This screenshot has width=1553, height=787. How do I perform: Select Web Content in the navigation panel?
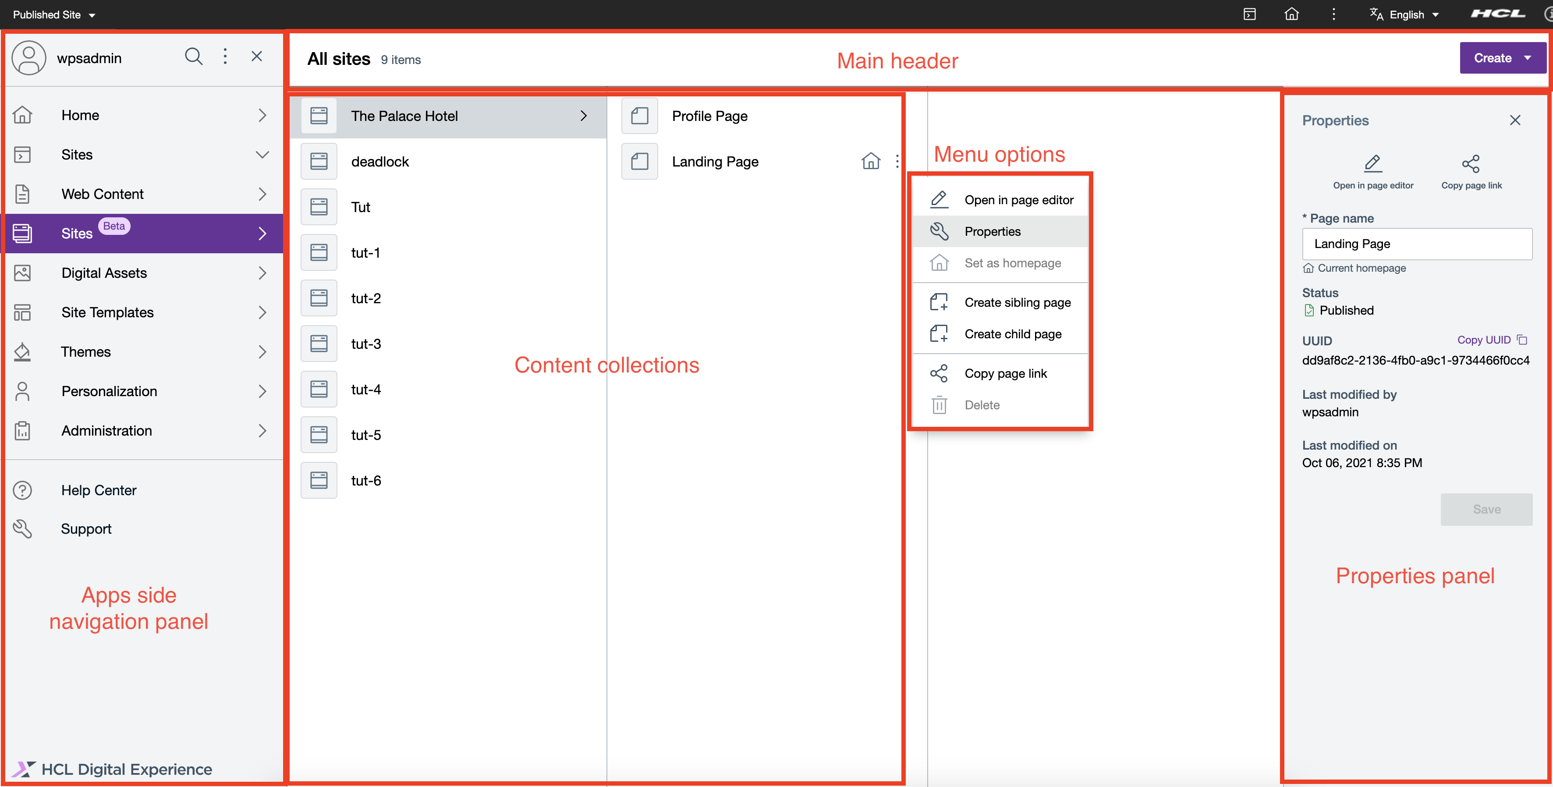click(x=103, y=194)
